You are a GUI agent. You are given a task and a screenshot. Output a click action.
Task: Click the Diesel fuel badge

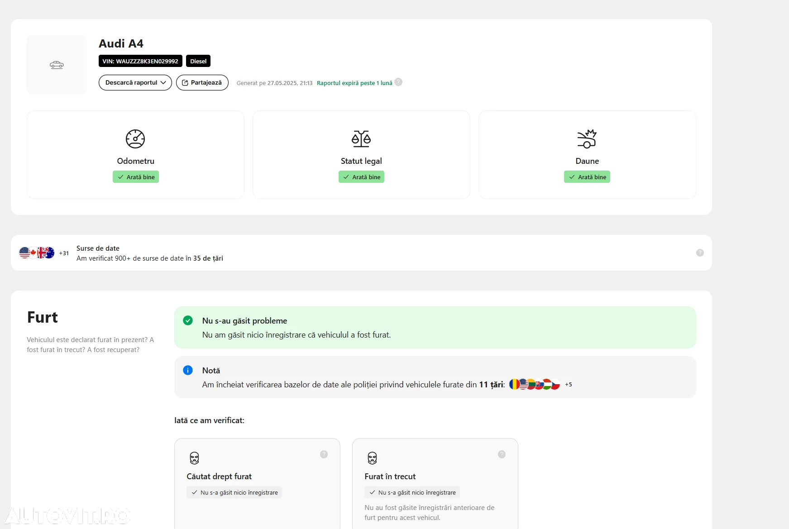pyautogui.click(x=198, y=61)
